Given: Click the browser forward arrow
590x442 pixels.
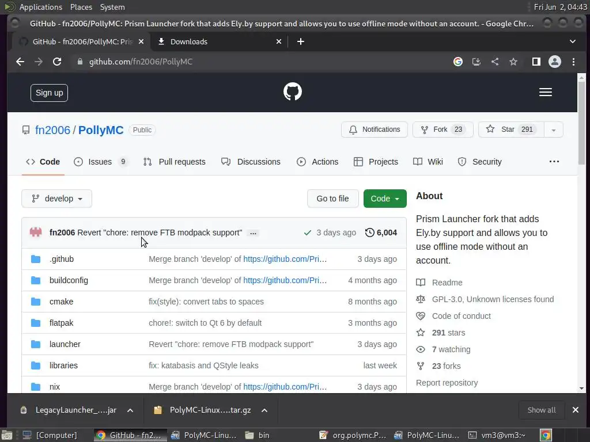Looking at the screenshot, I should click(x=39, y=62).
